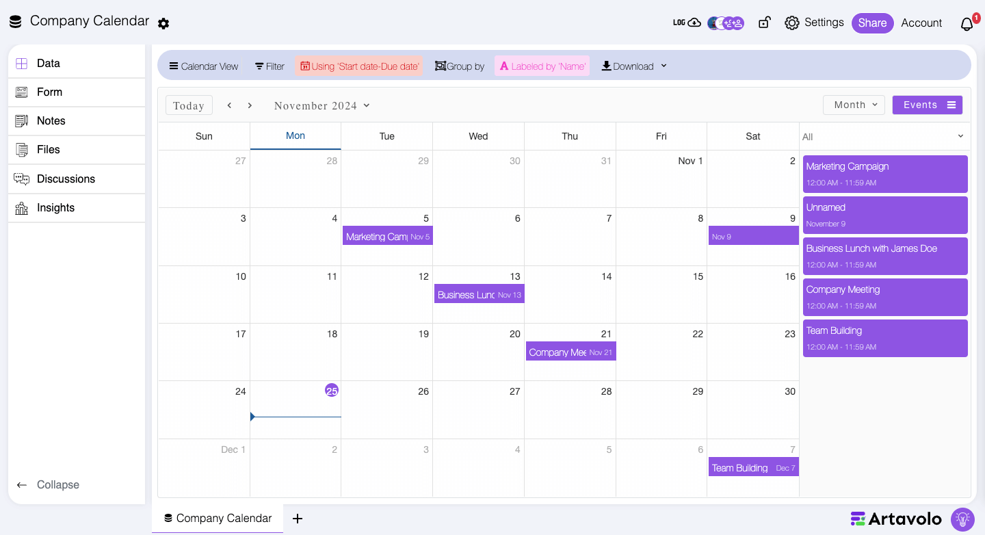Go to previous month arrow
This screenshot has height=535, width=985.
click(229, 105)
